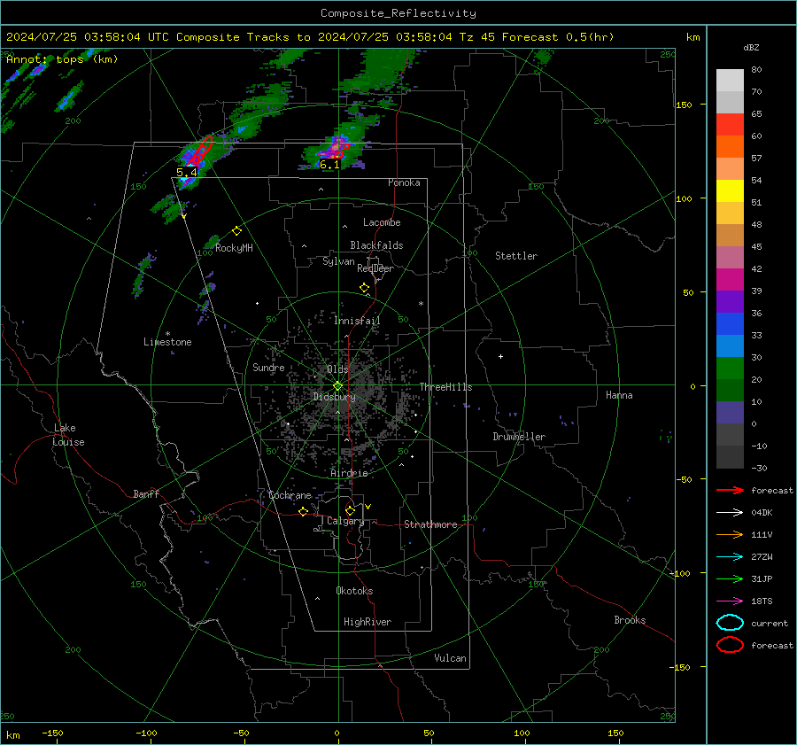Screen dimensions: 797x745
Task: Click the Sylvan town label
Action: (338, 261)
